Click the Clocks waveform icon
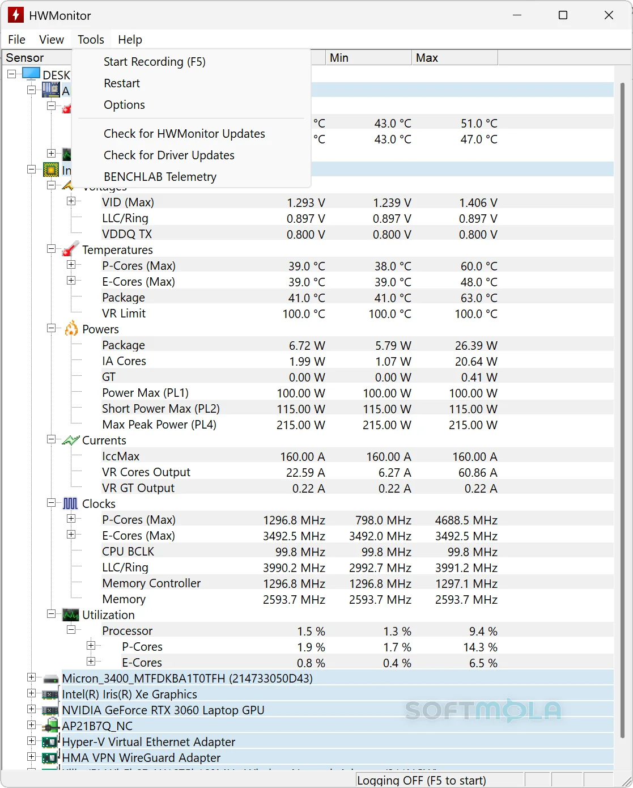This screenshot has height=788, width=633. click(x=70, y=503)
